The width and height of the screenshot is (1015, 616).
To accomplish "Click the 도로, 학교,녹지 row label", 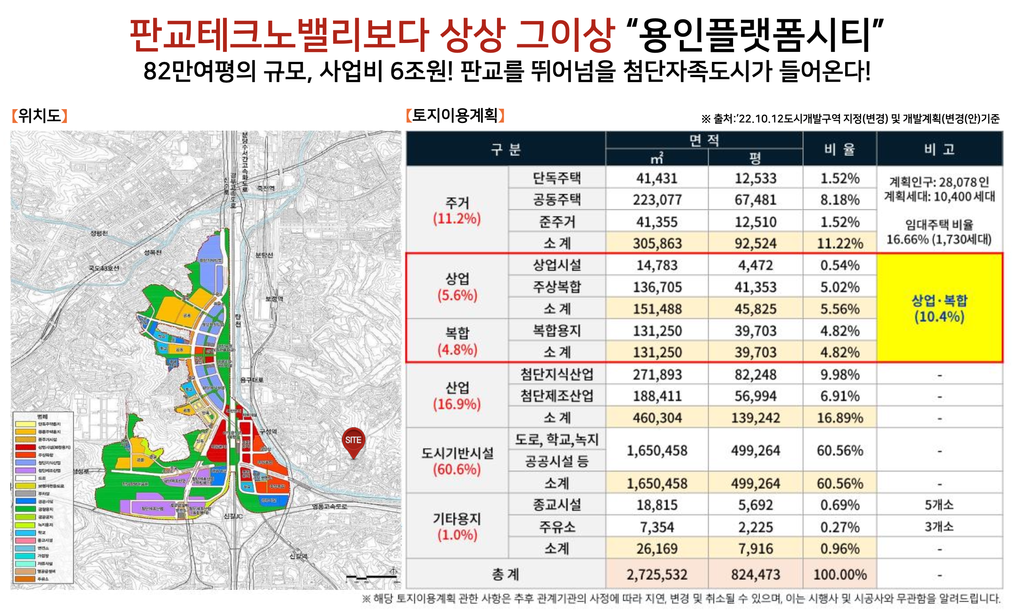I will click(x=557, y=439).
